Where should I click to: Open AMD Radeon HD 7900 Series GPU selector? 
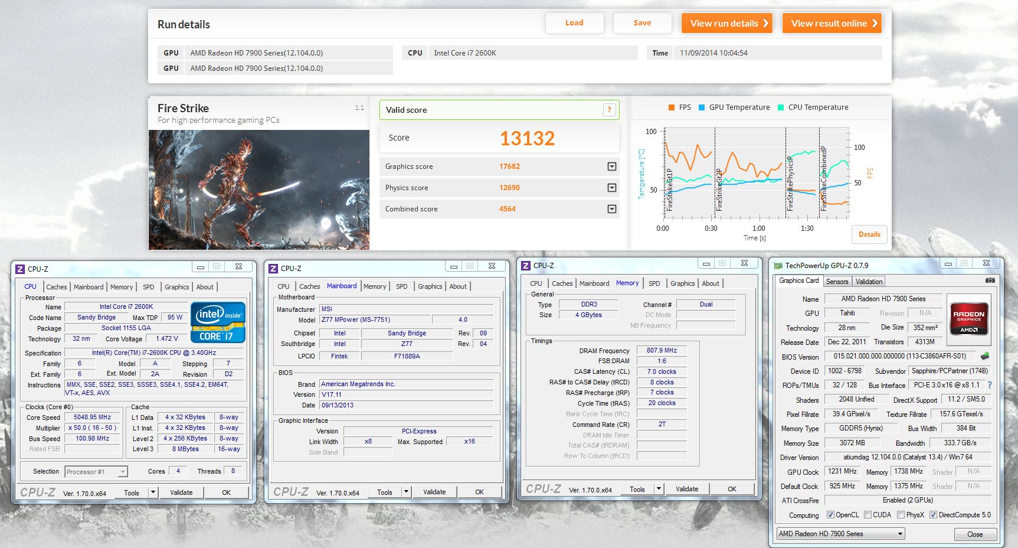click(840, 534)
